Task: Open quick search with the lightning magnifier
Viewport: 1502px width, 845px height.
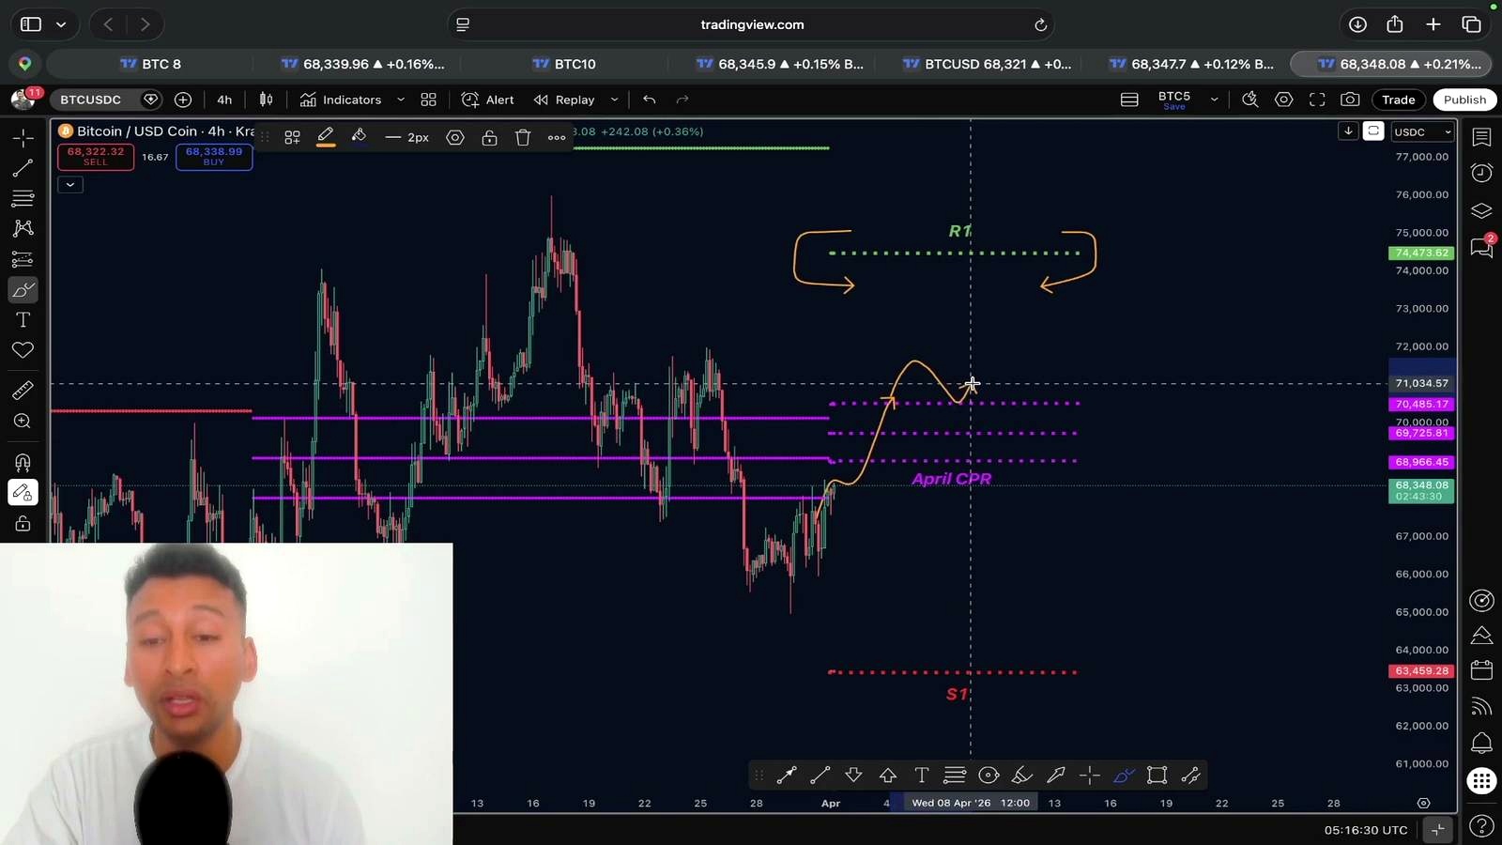Action: (x=1249, y=100)
